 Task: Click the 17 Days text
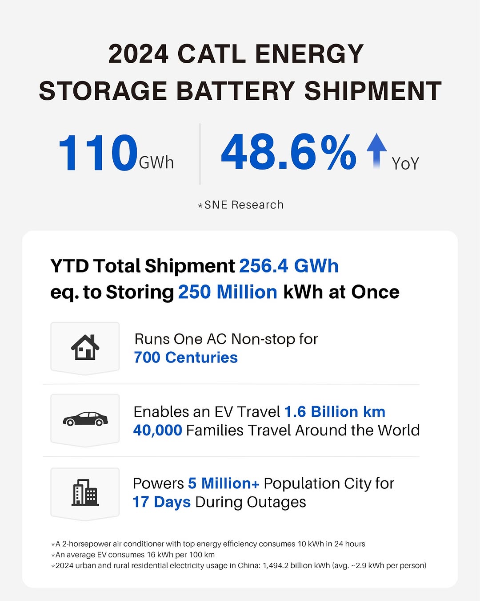pos(162,502)
